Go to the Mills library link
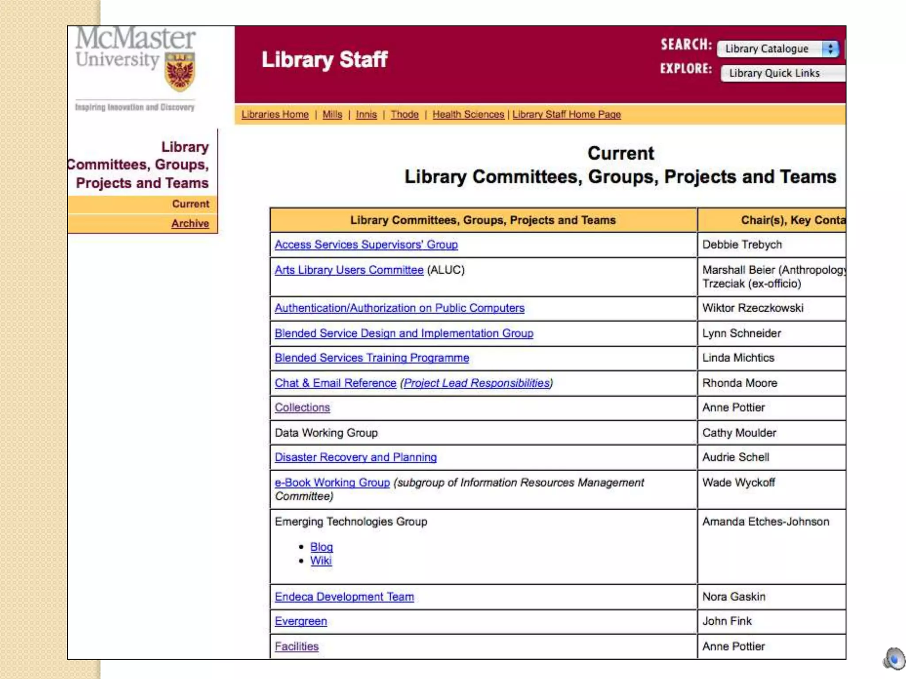906x679 pixels. coord(332,114)
